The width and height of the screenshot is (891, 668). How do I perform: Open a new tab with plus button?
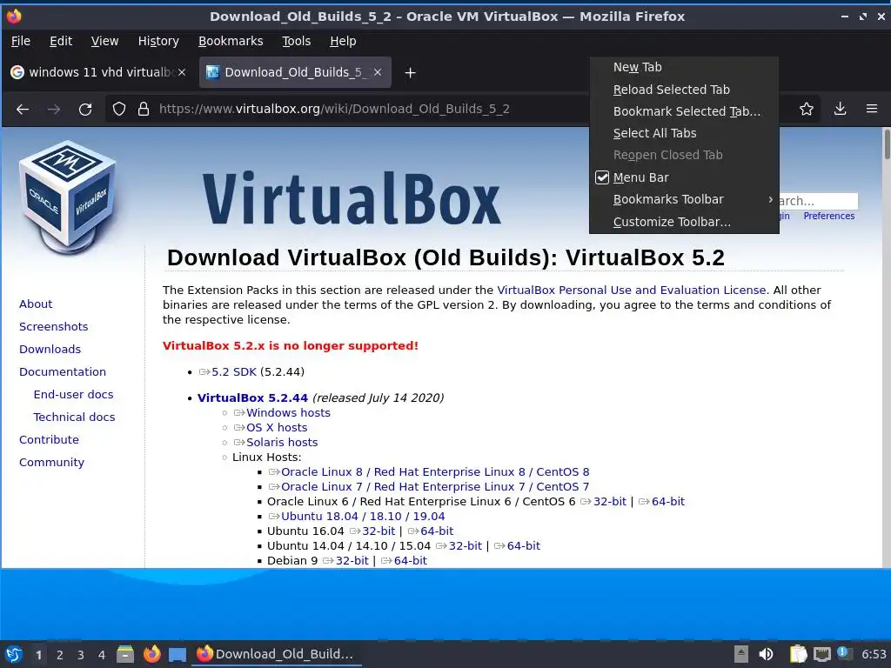click(x=411, y=73)
